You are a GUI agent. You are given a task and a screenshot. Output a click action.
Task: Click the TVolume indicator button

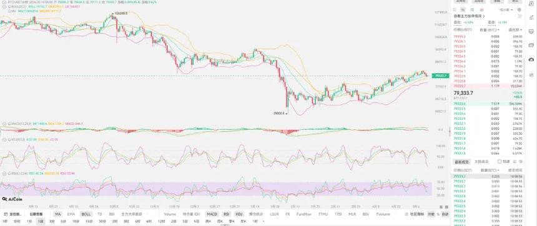click(383, 214)
